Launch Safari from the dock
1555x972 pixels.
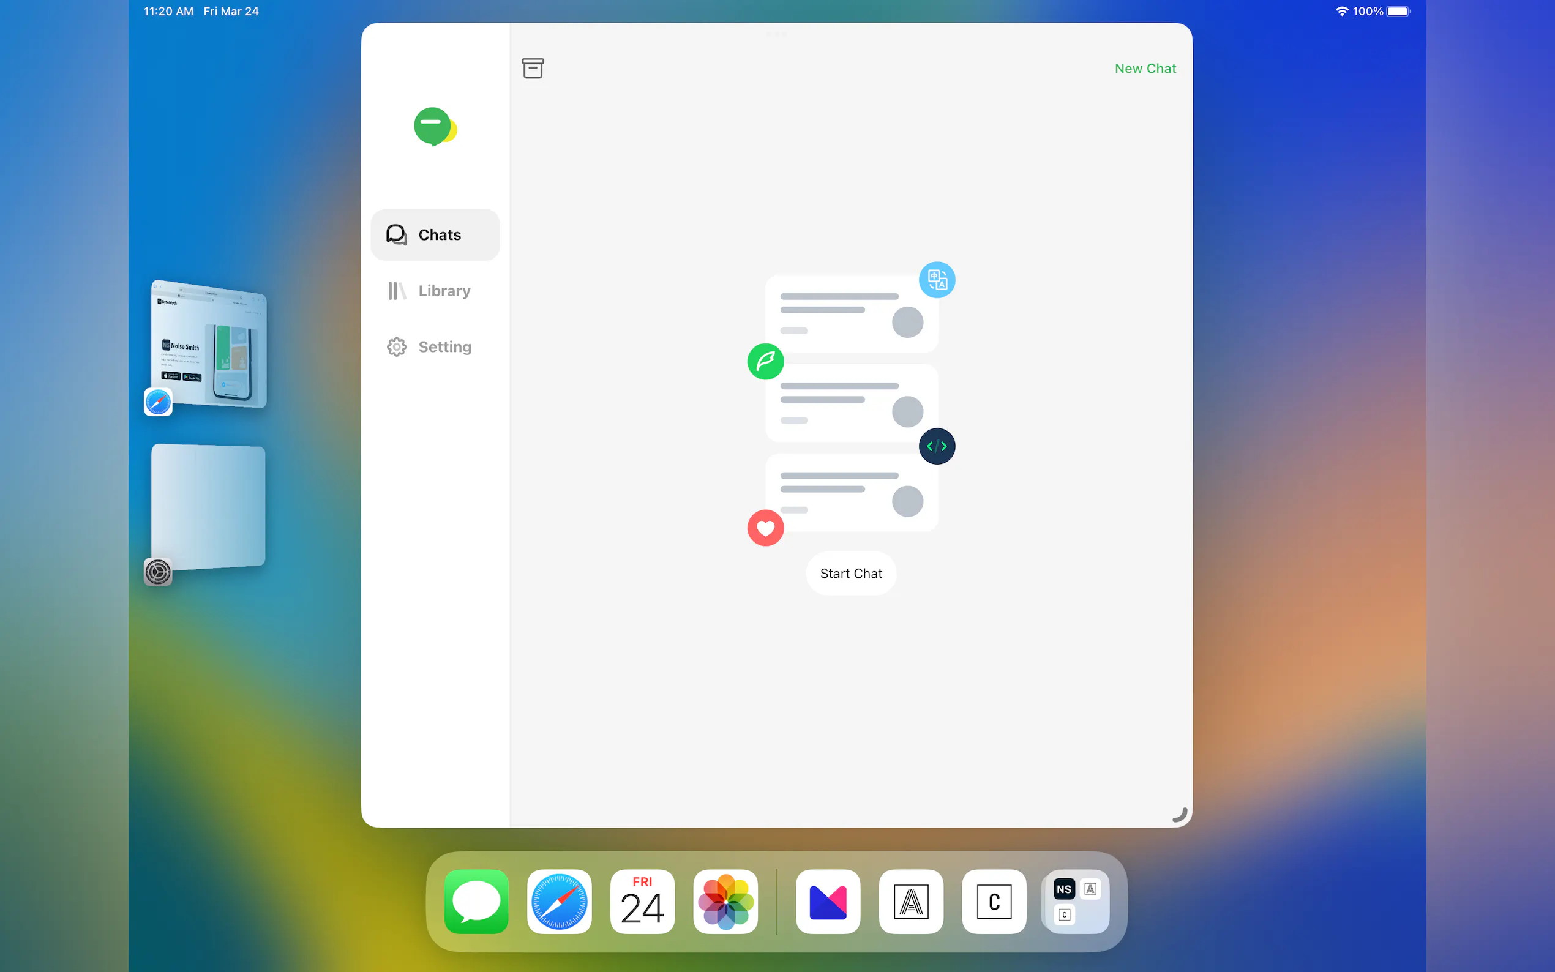pyautogui.click(x=560, y=901)
